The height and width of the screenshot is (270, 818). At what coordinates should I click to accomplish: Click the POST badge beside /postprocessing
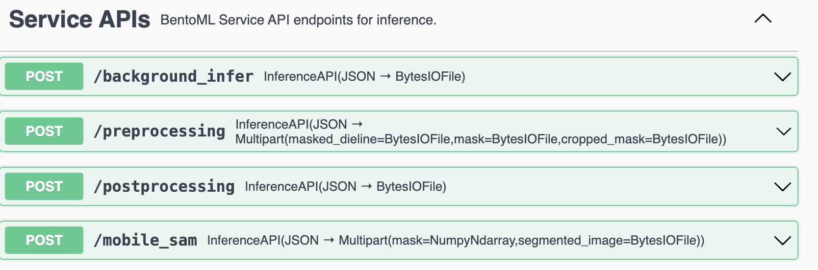44,186
